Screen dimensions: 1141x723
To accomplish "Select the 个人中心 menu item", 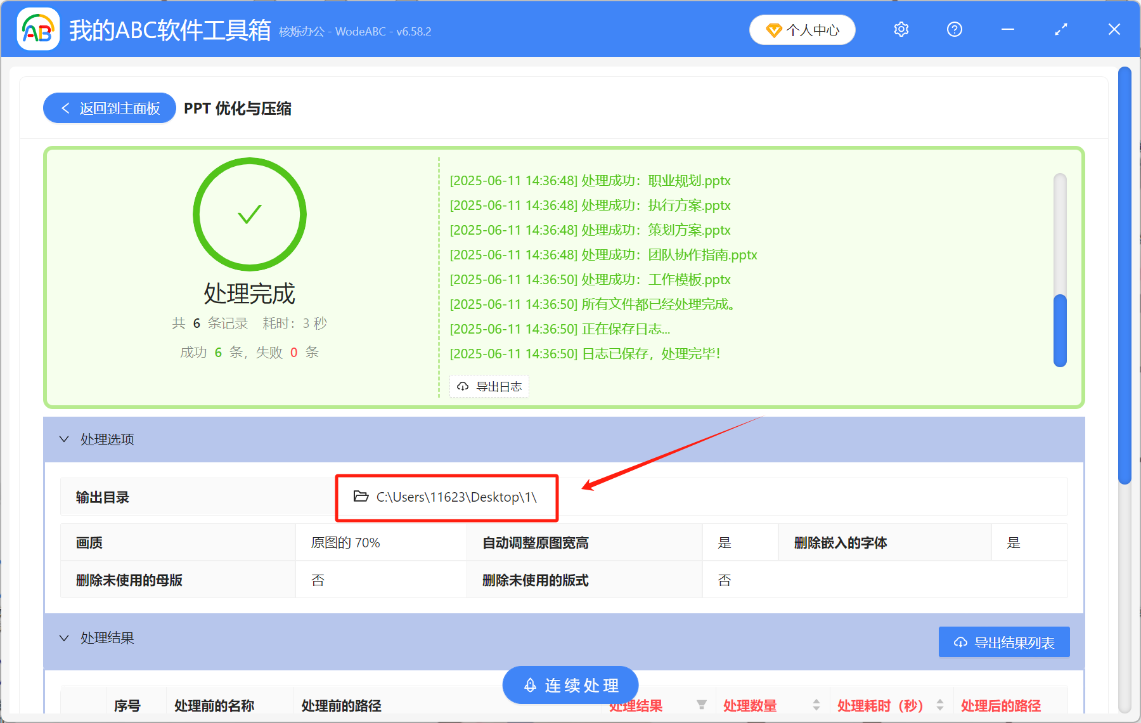I will tap(812, 29).
